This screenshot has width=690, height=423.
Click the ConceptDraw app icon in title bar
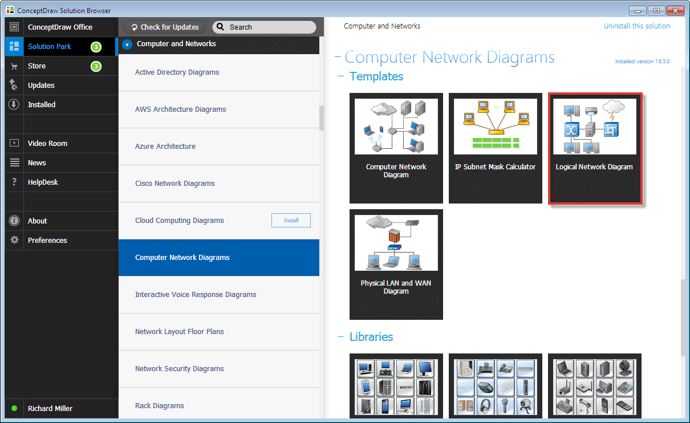click(x=10, y=10)
